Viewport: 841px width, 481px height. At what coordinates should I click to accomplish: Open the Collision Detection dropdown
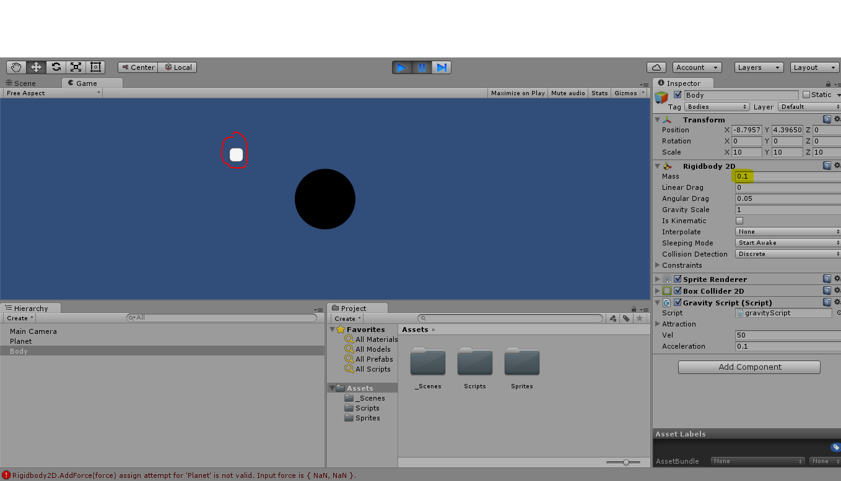point(788,254)
